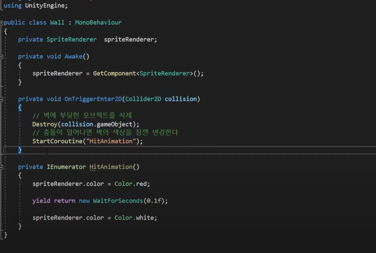Click the class name Wall
The width and height of the screenshot is (376, 253).
[57, 23]
